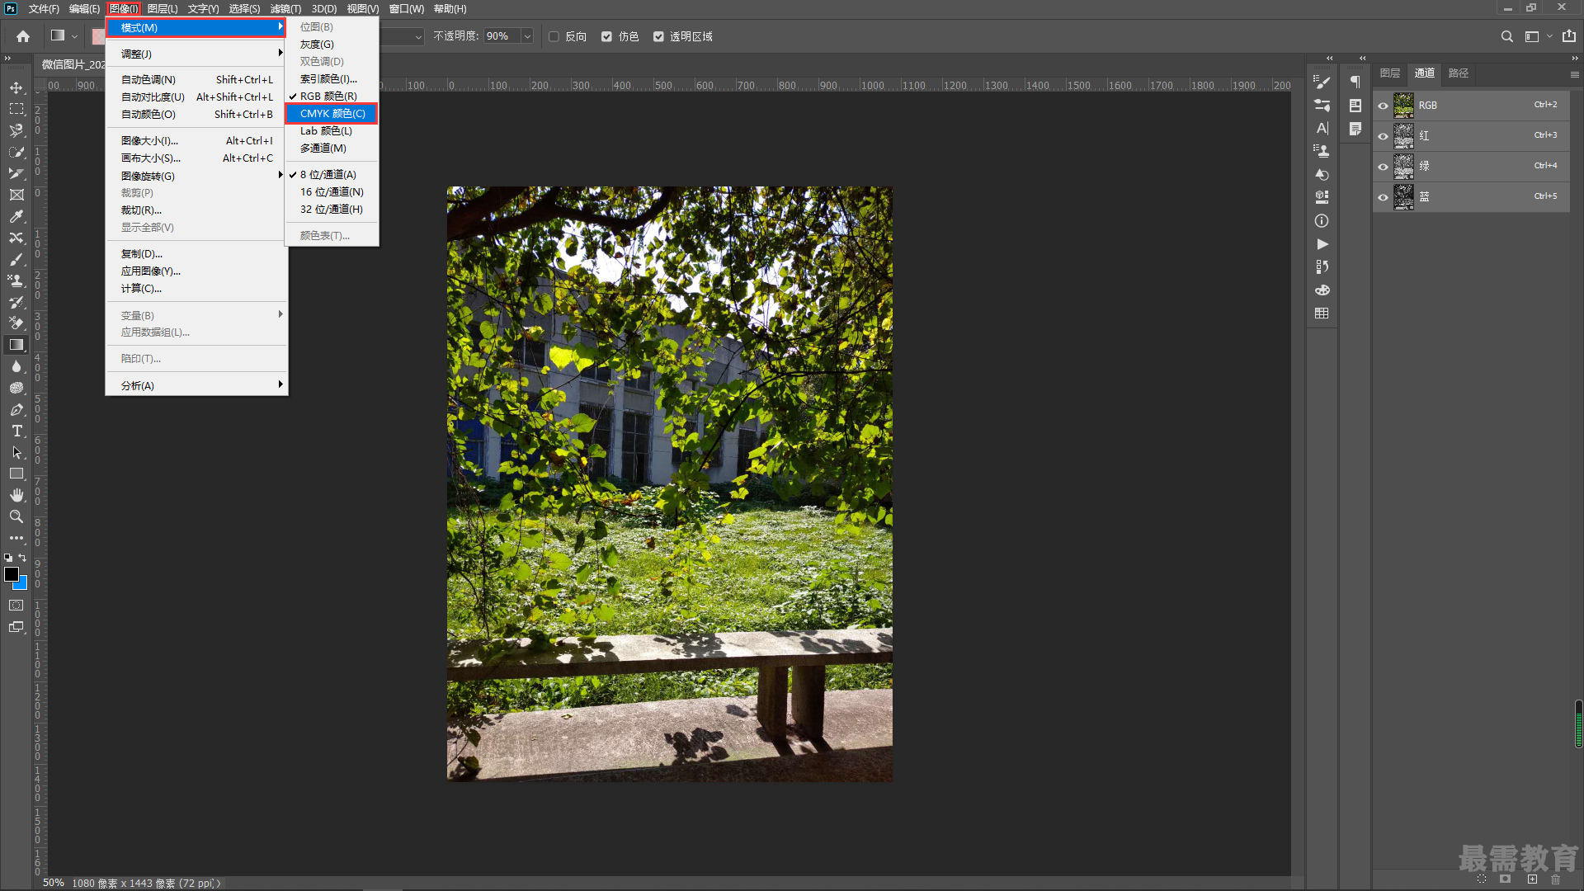The width and height of the screenshot is (1584, 891).
Task: Select the Lasso tool
Action: click(16, 130)
